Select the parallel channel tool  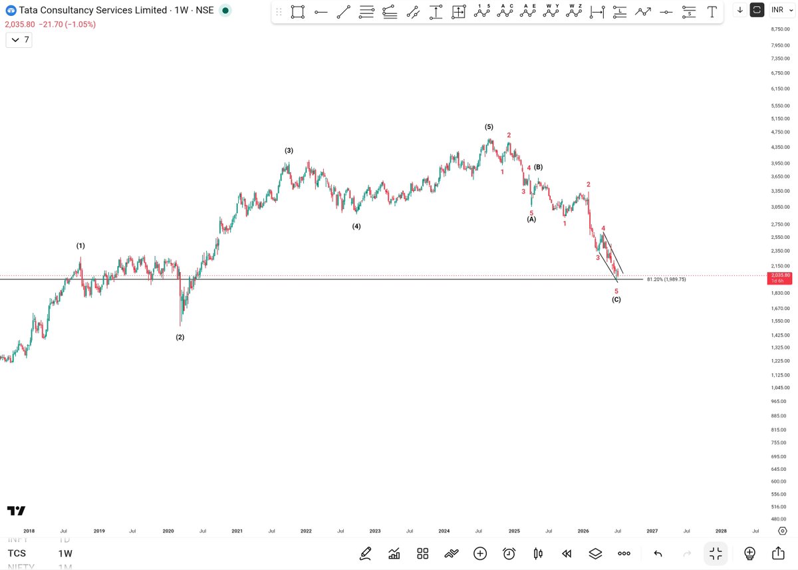pos(412,12)
